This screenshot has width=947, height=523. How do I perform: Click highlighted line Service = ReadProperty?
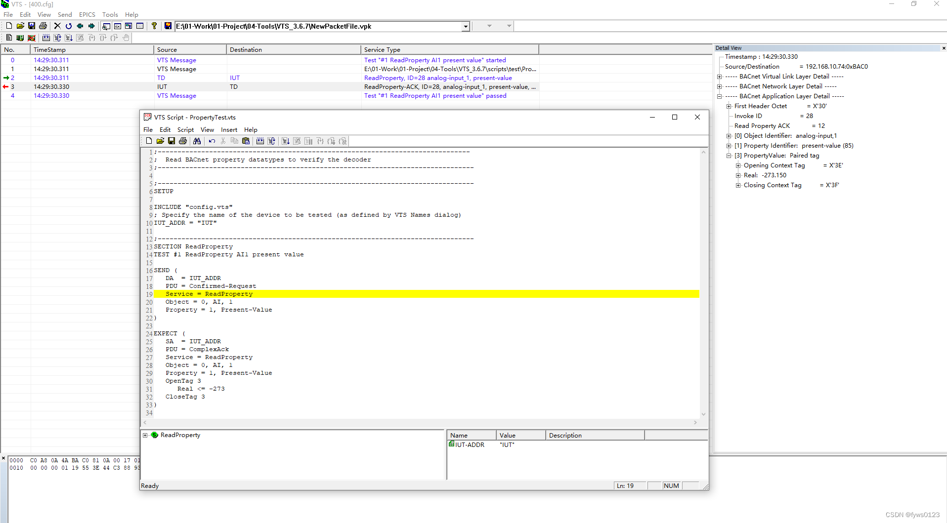[427, 294]
